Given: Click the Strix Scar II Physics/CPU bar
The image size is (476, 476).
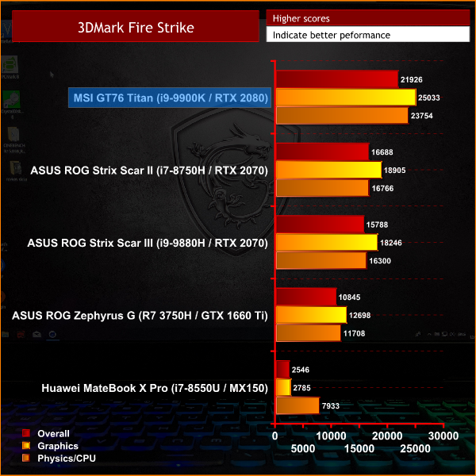Looking at the screenshot, I should coord(323,188).
